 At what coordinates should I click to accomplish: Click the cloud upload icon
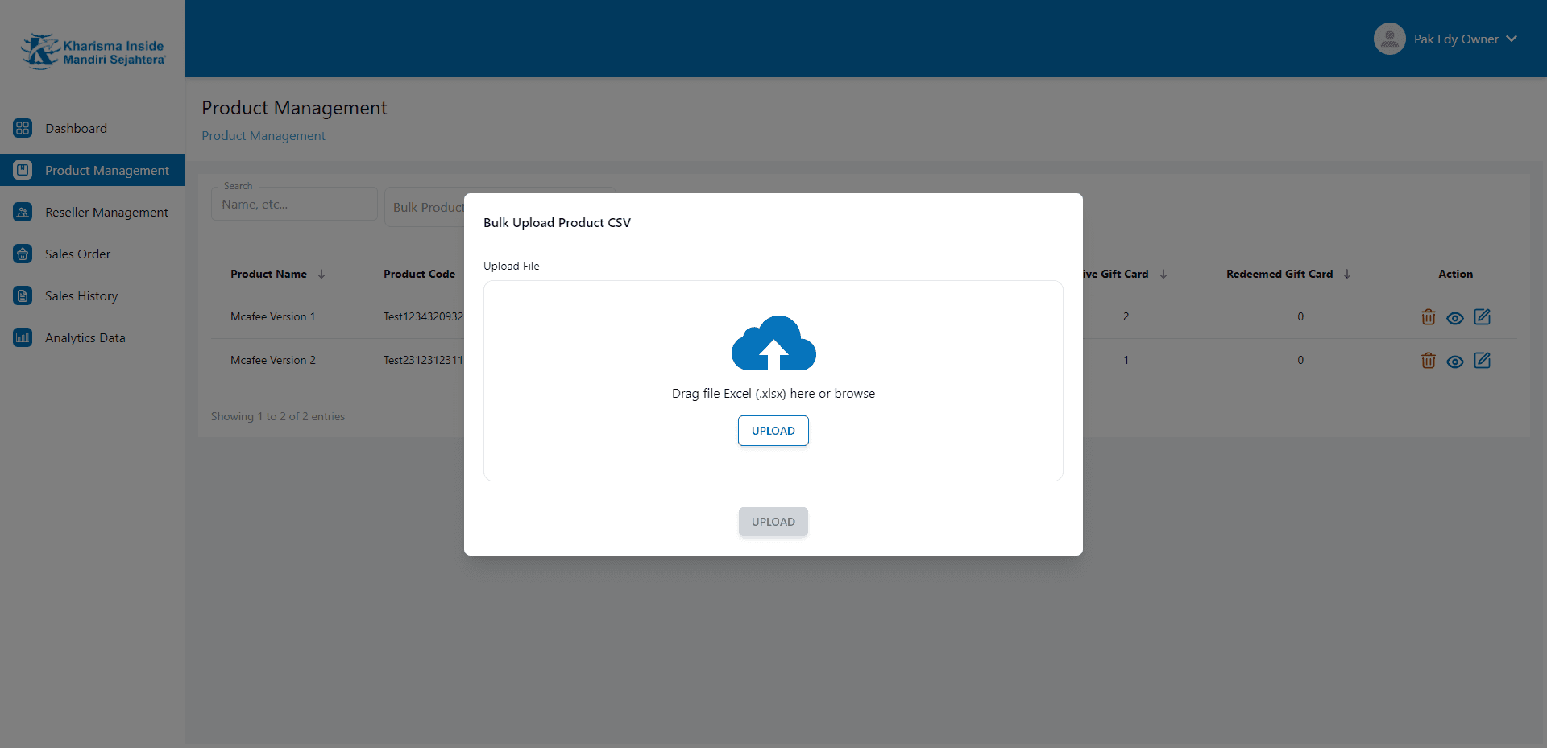pyautogui.click(x=773, y=343)
